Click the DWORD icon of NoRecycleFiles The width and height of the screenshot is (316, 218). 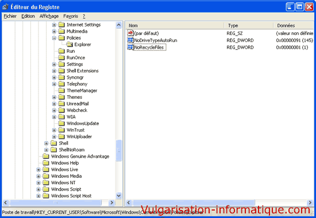pos(130,47)
